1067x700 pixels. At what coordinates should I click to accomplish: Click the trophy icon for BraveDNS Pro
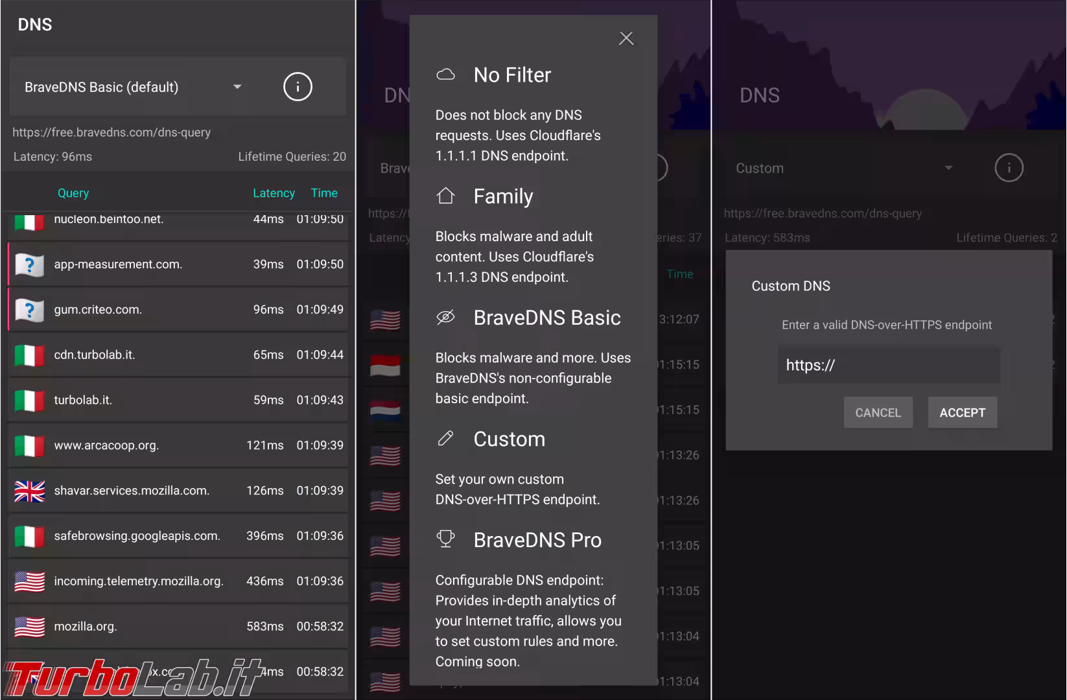click(445, 539)
